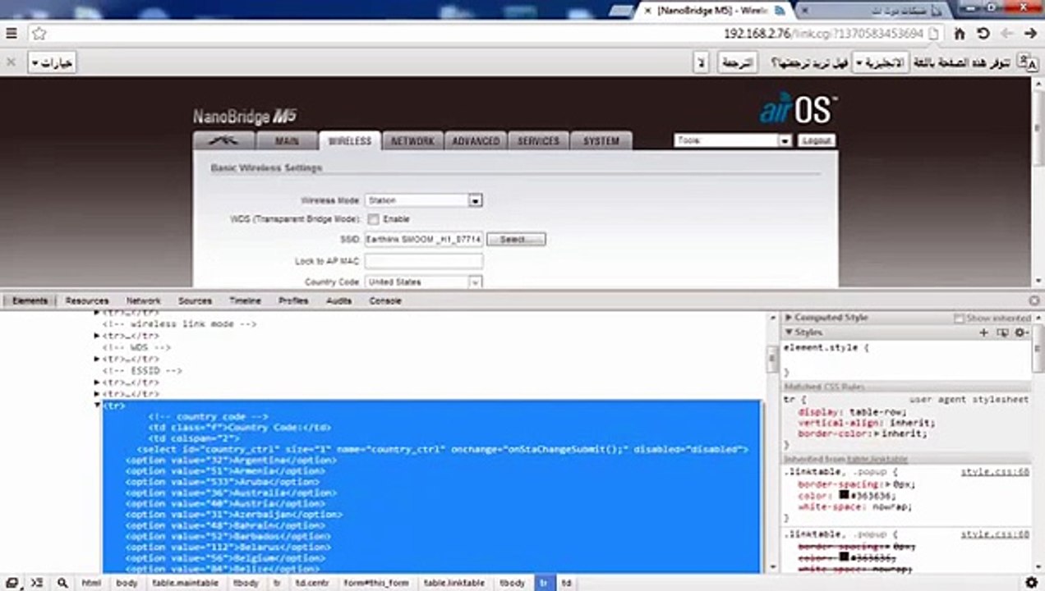This screenshot has width=1045, height=591.
Task: Open the page language dropdown in translate bar
Action: (881, 62)
